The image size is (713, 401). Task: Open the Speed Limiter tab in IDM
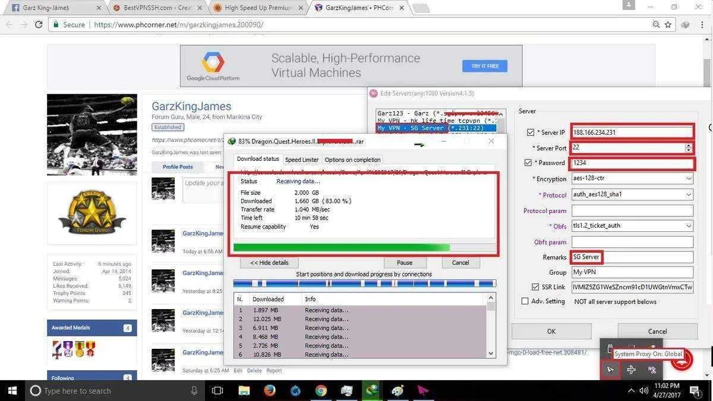click(x=302, y=160)
